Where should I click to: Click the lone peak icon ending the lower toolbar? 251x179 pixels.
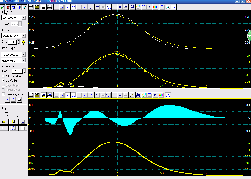[168, 95]
